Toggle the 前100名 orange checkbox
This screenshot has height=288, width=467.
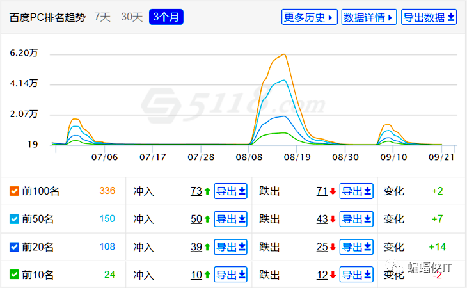(14, 191)
